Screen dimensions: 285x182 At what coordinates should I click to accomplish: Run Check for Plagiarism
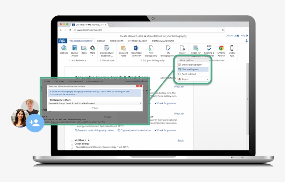196,50
